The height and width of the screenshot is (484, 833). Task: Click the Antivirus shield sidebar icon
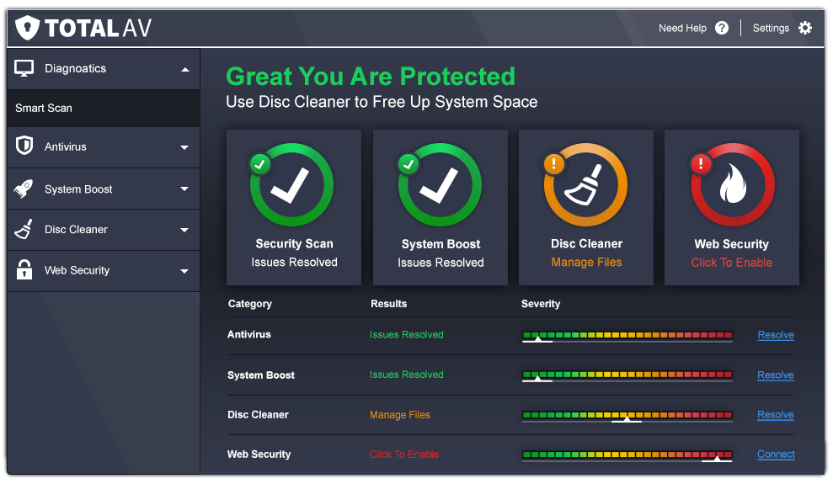pos(24,146)
